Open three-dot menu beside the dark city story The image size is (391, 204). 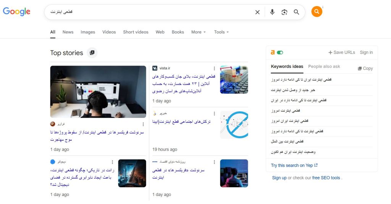tap(113, 162)
